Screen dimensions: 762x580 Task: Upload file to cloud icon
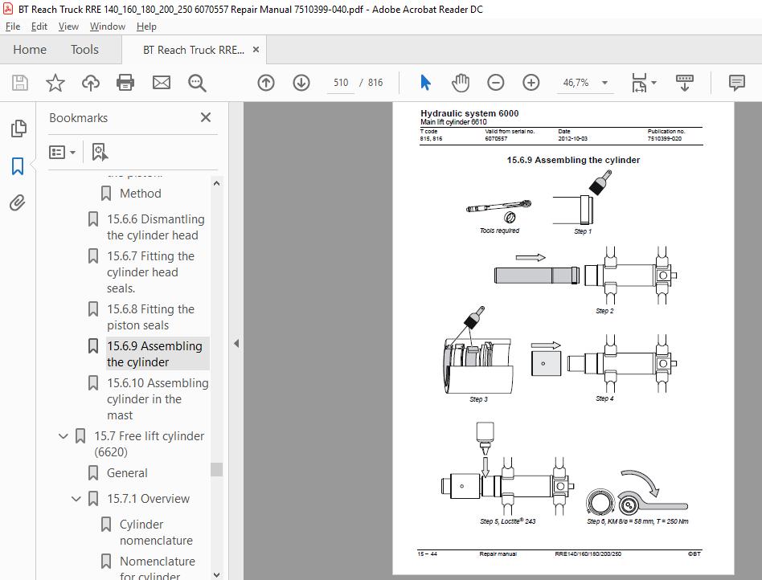click(90, 83)
